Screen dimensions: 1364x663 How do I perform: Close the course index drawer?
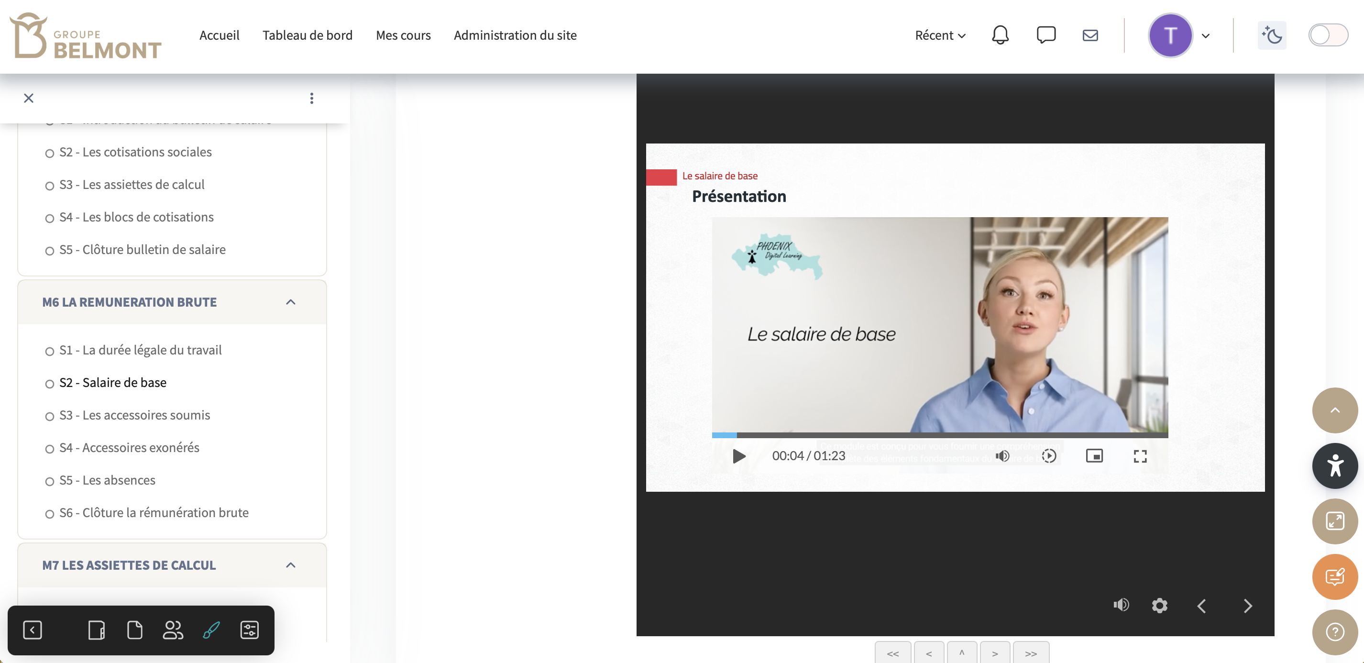(29, 98)
